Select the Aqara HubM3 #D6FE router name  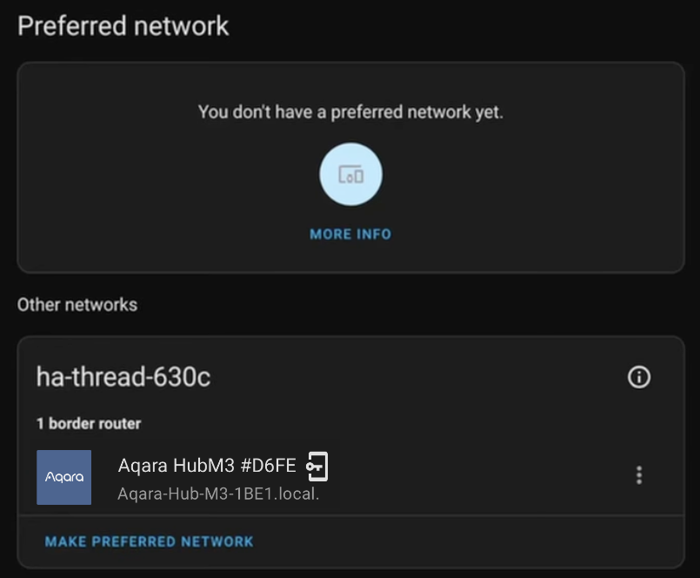[x=207, y=467]
